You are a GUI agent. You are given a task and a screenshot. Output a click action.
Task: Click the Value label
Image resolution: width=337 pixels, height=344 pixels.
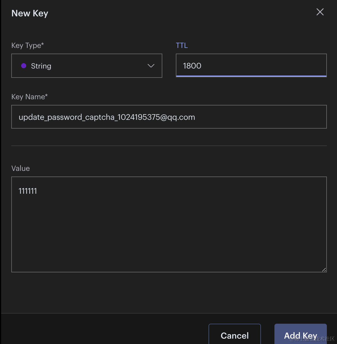point(21,168)
